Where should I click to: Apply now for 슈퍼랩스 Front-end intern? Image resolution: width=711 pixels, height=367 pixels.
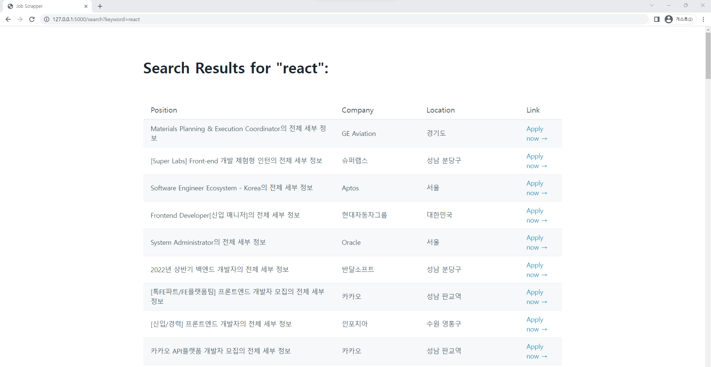pos(536,161)
